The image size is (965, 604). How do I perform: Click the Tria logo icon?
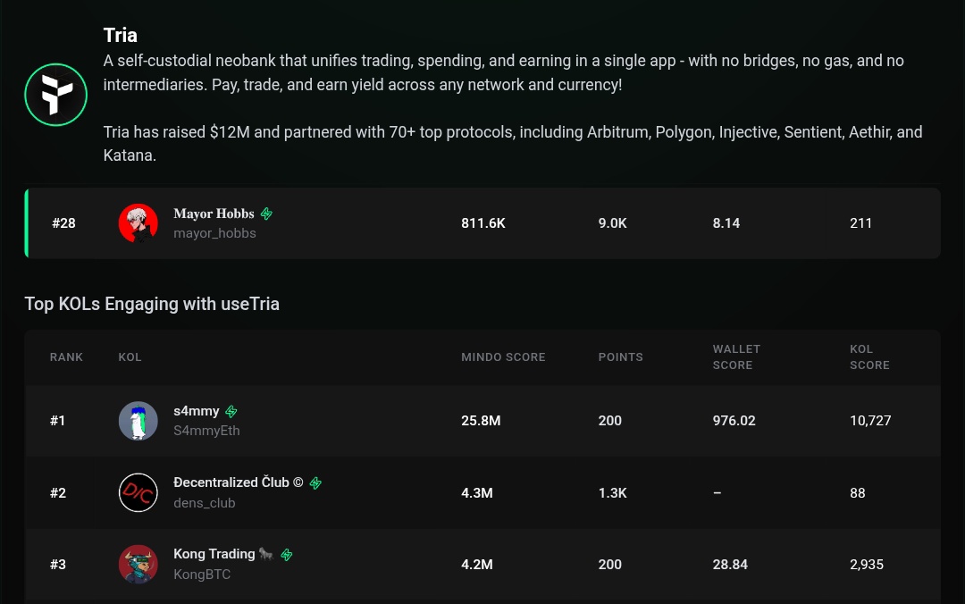coord(55,94)
